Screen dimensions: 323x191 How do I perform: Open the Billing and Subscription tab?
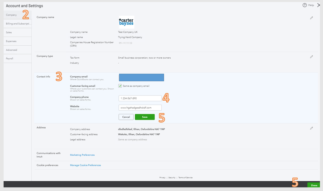click(x=17, y=24)
